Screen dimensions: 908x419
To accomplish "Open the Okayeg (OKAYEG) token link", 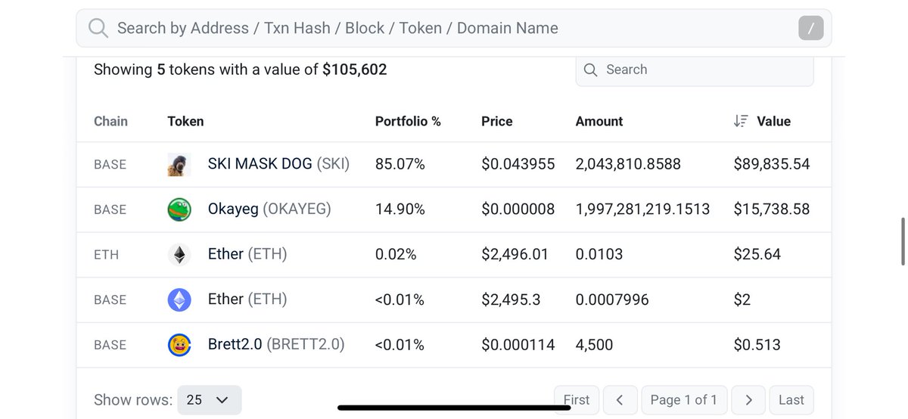I will 269,209.
